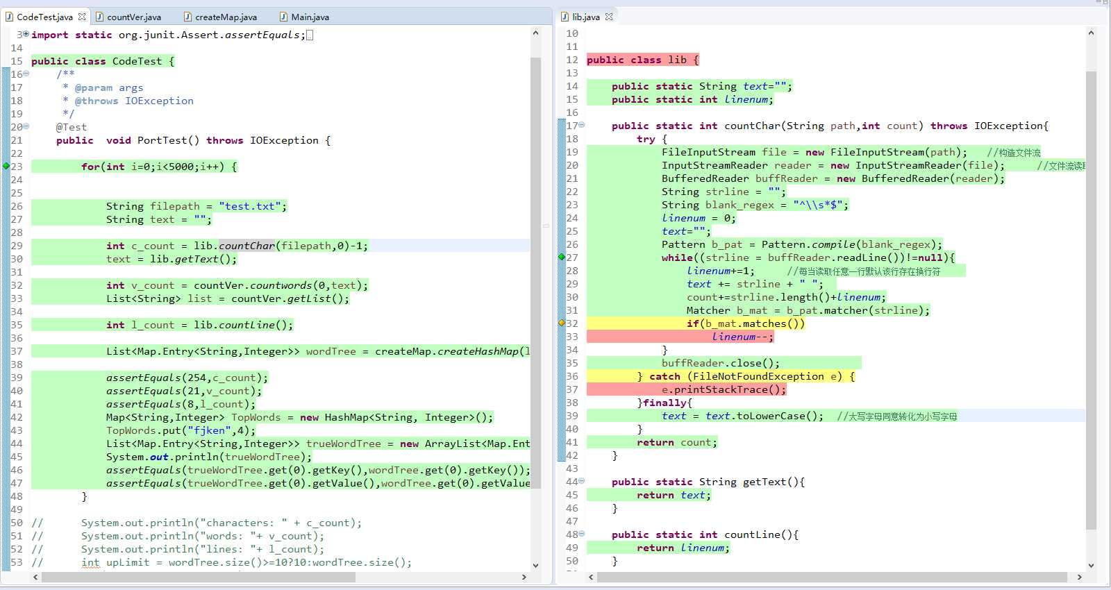The width and height of the screenshot is (1111, 590).
Task: Click the lib.java horizontal scrollbar thumb
Action: tap(832, 577)
